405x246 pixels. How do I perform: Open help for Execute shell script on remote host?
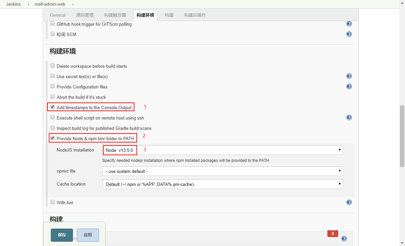349,117
